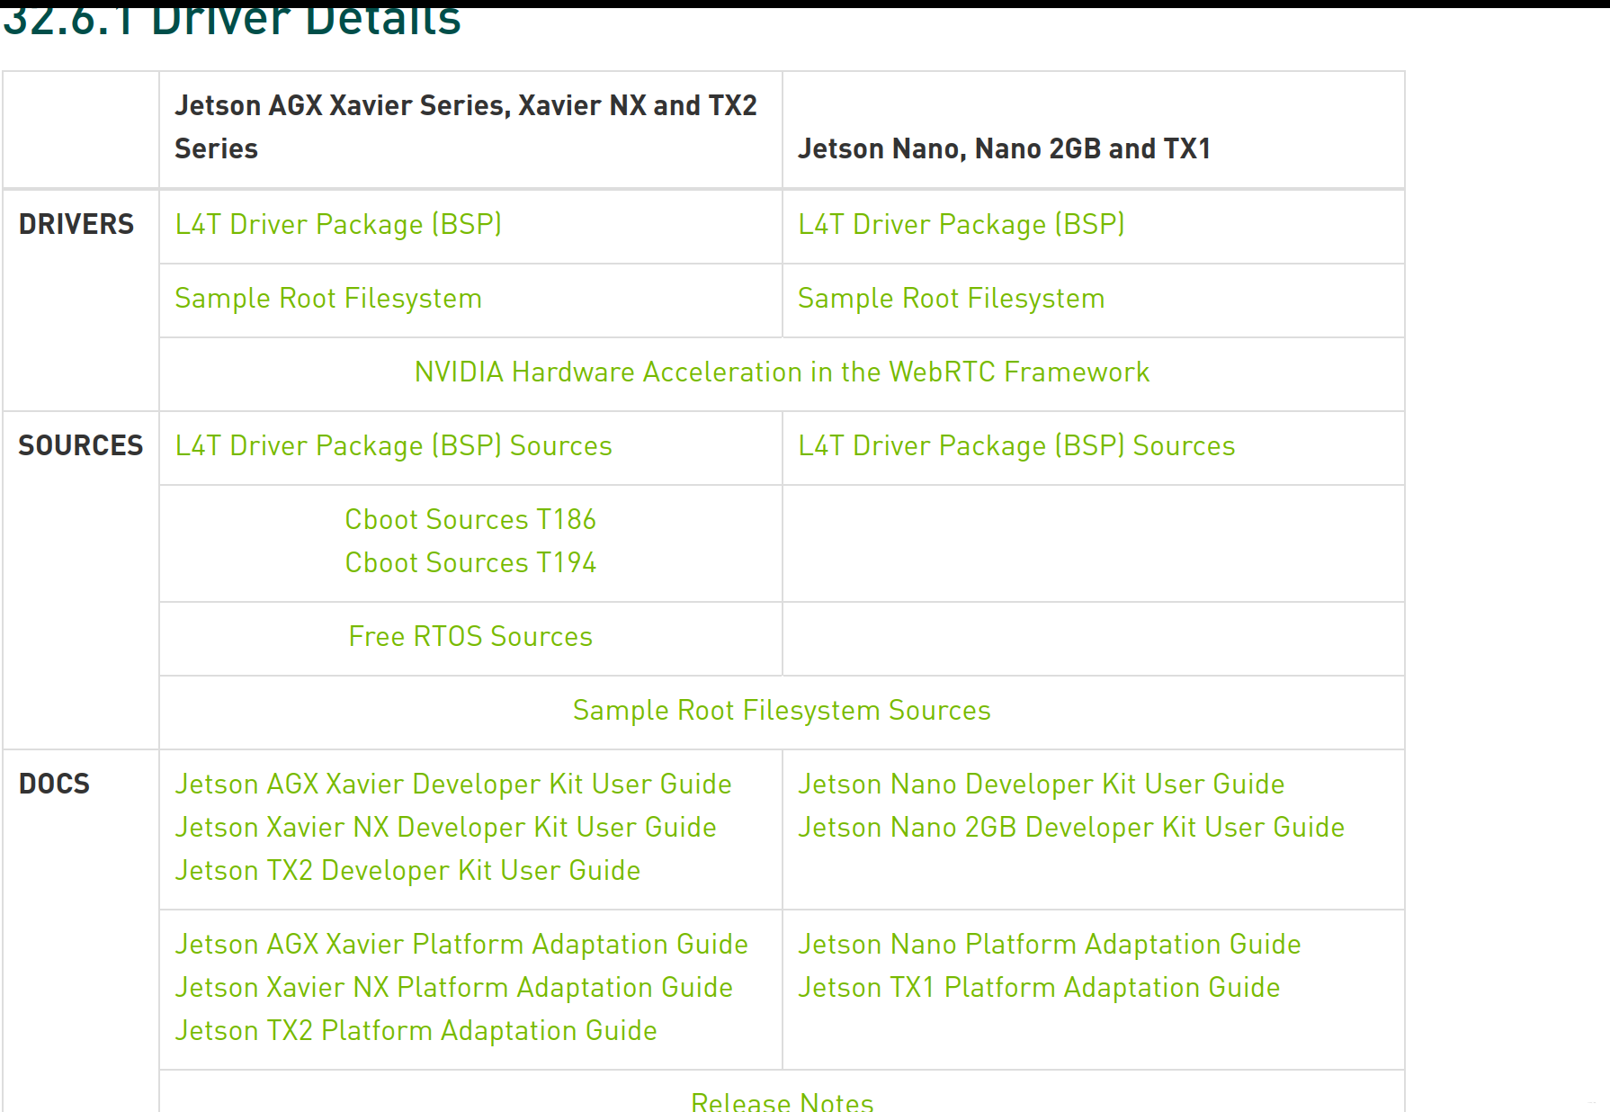Click the Jetson Nano, Nano 2GB and TX1 header
Image resolution: width=1610 pixels, height=1112 pixels.
(1004, 148)
